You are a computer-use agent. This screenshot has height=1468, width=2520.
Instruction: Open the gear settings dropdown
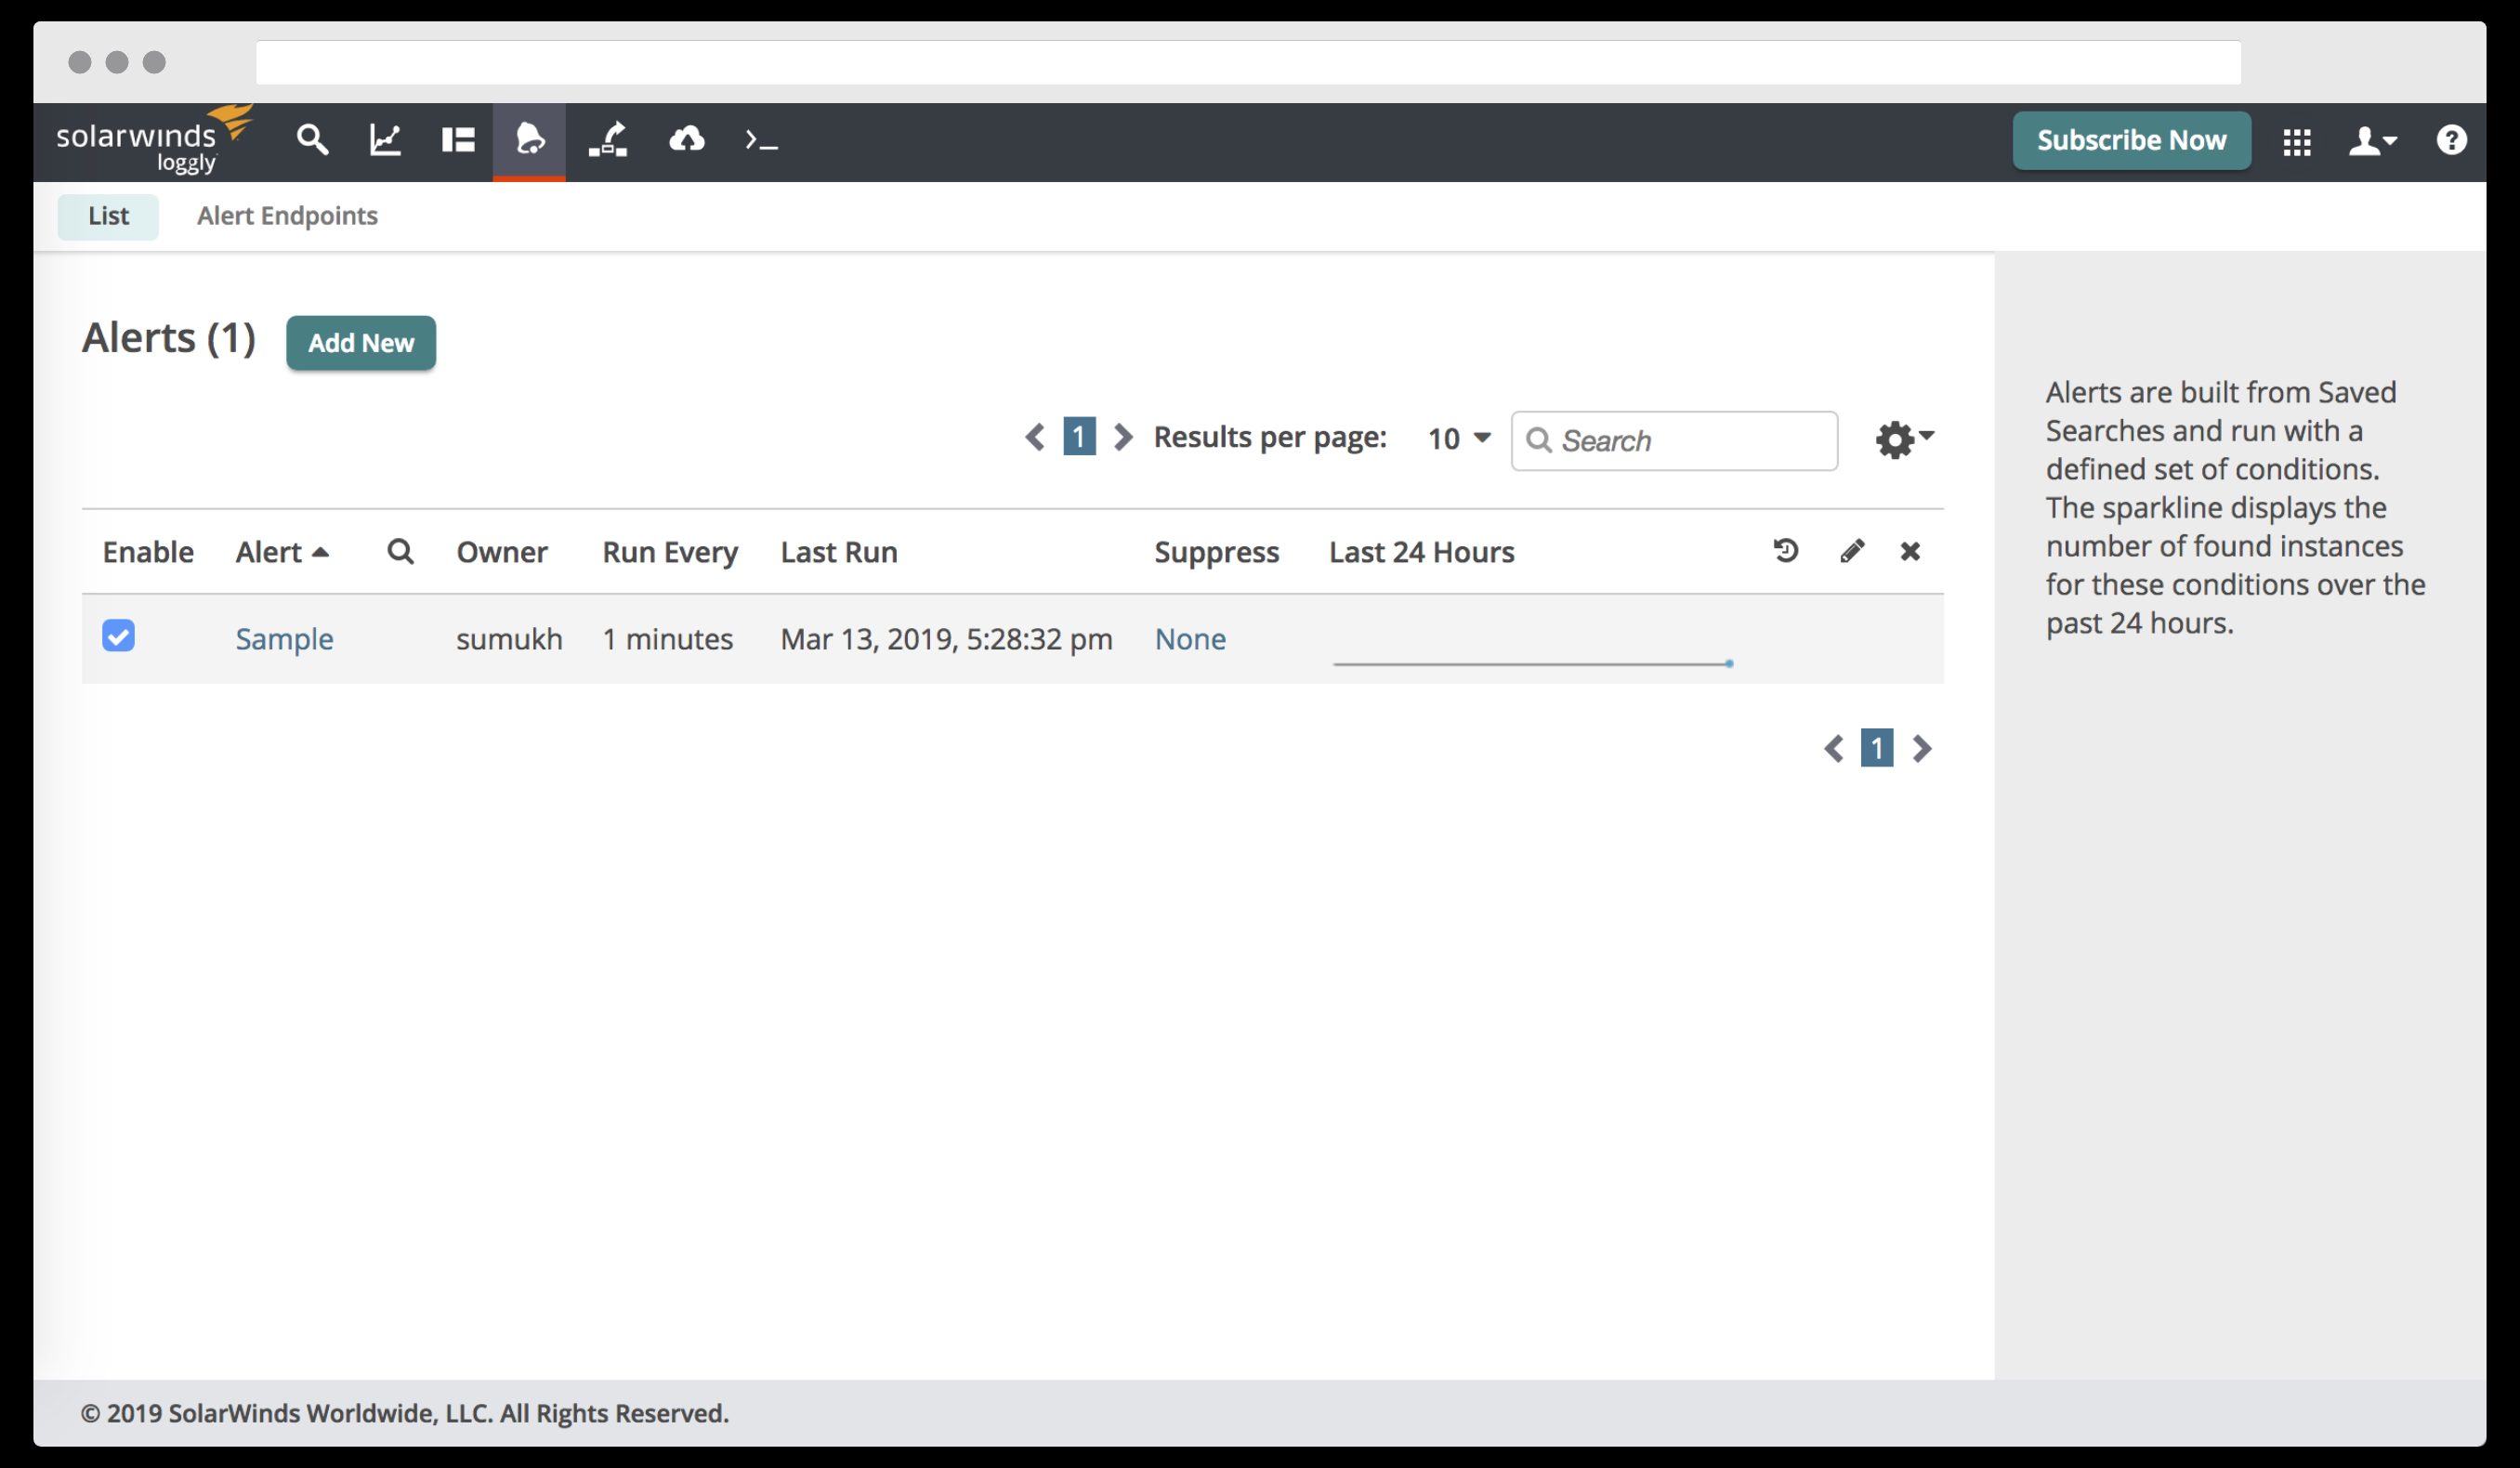(1904, 439)
